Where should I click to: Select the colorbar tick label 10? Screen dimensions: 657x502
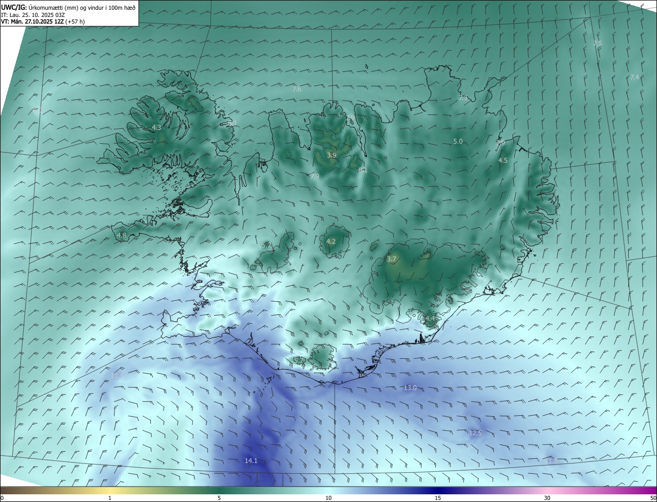pos(328,498)
